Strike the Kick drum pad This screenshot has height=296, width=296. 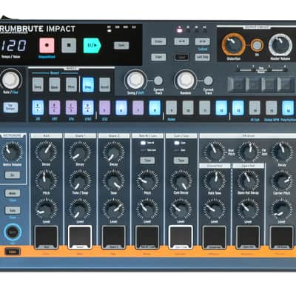(47, 238)
